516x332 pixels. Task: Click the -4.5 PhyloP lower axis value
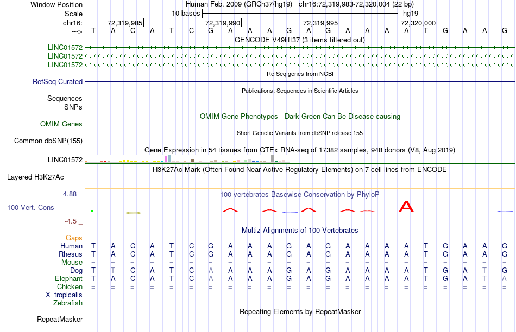[71, 221]
